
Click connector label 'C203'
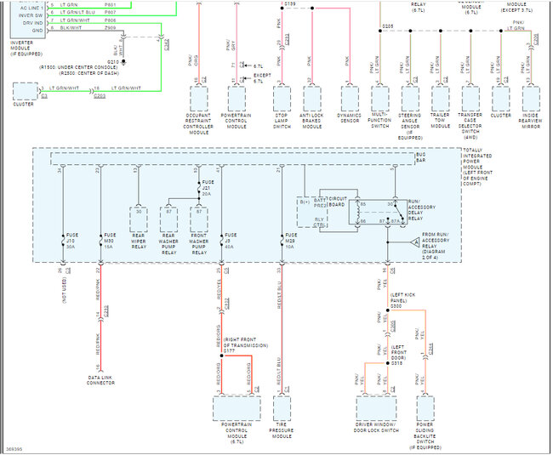100,96
